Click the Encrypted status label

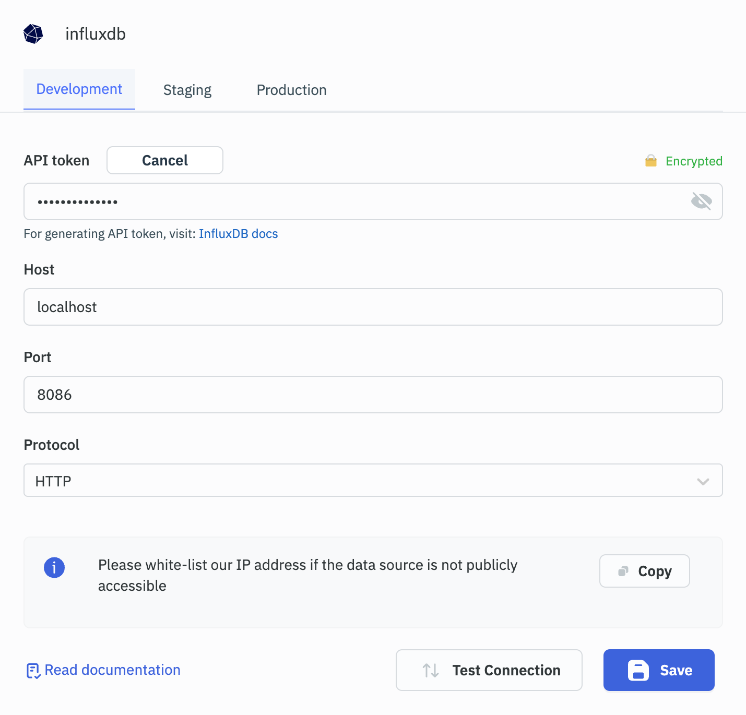point(693,161)
